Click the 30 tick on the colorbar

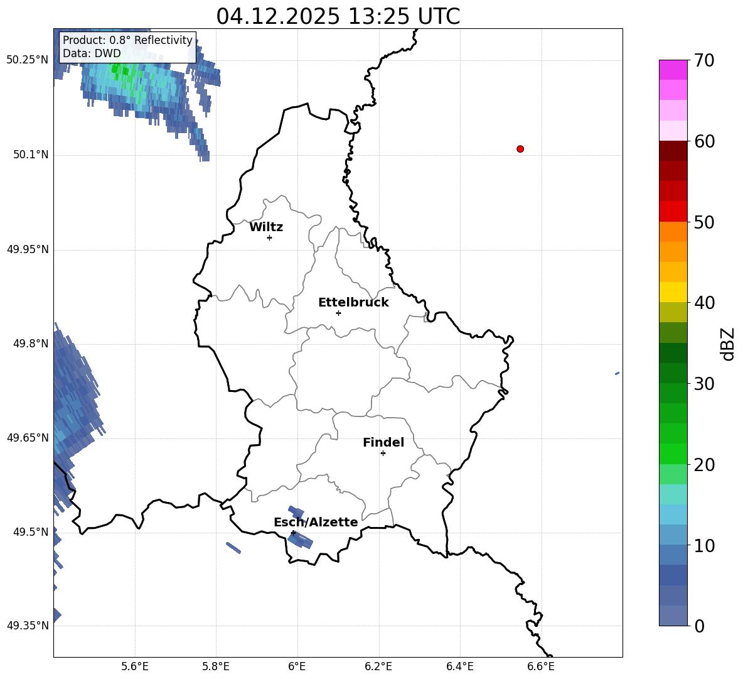click(704, 384)
